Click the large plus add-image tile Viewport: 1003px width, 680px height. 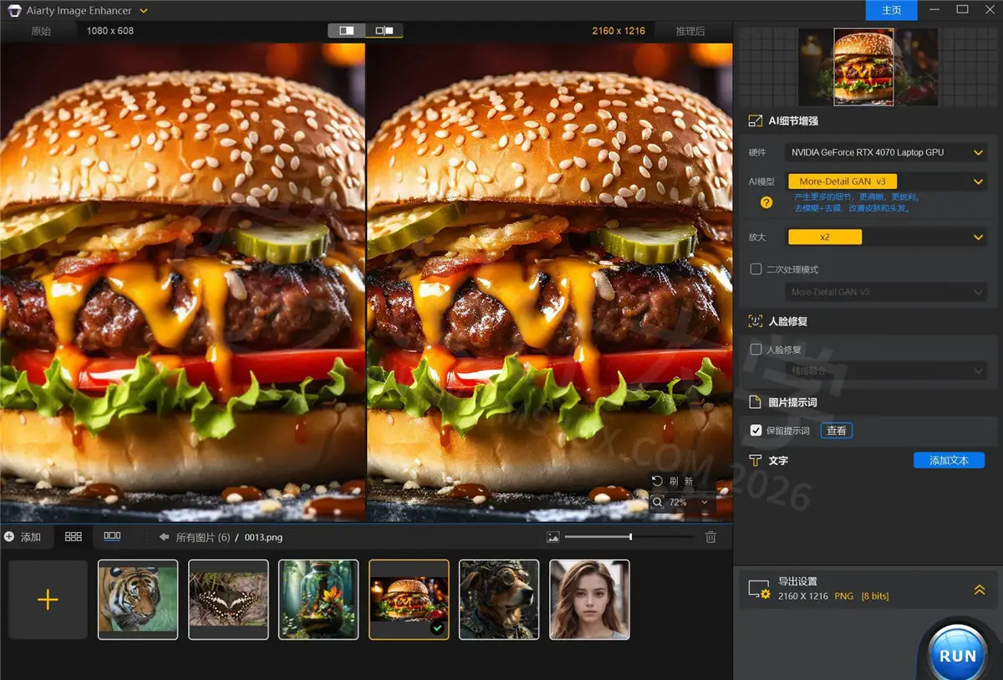click(48, 600)
